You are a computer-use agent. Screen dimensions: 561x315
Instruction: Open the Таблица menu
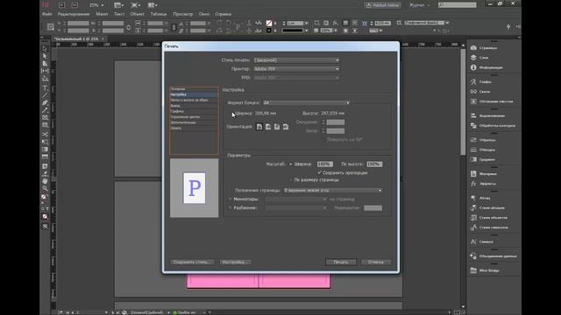pos(159,14)
